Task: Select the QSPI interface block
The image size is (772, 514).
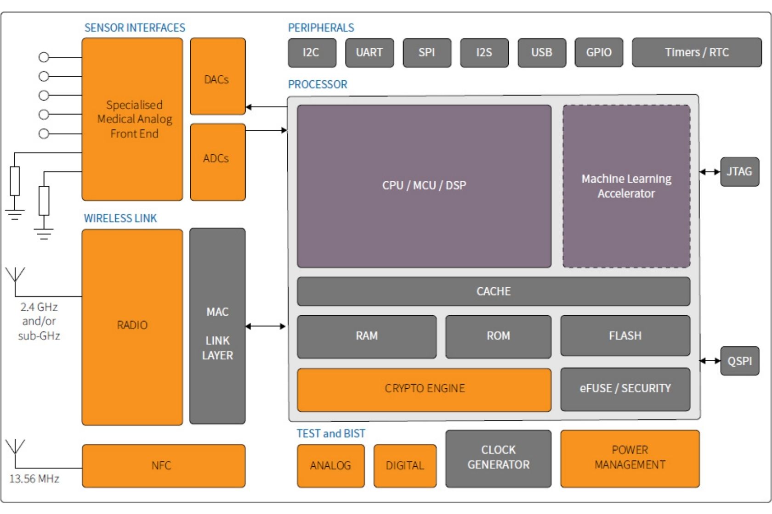Action: [x=741, y=361]
